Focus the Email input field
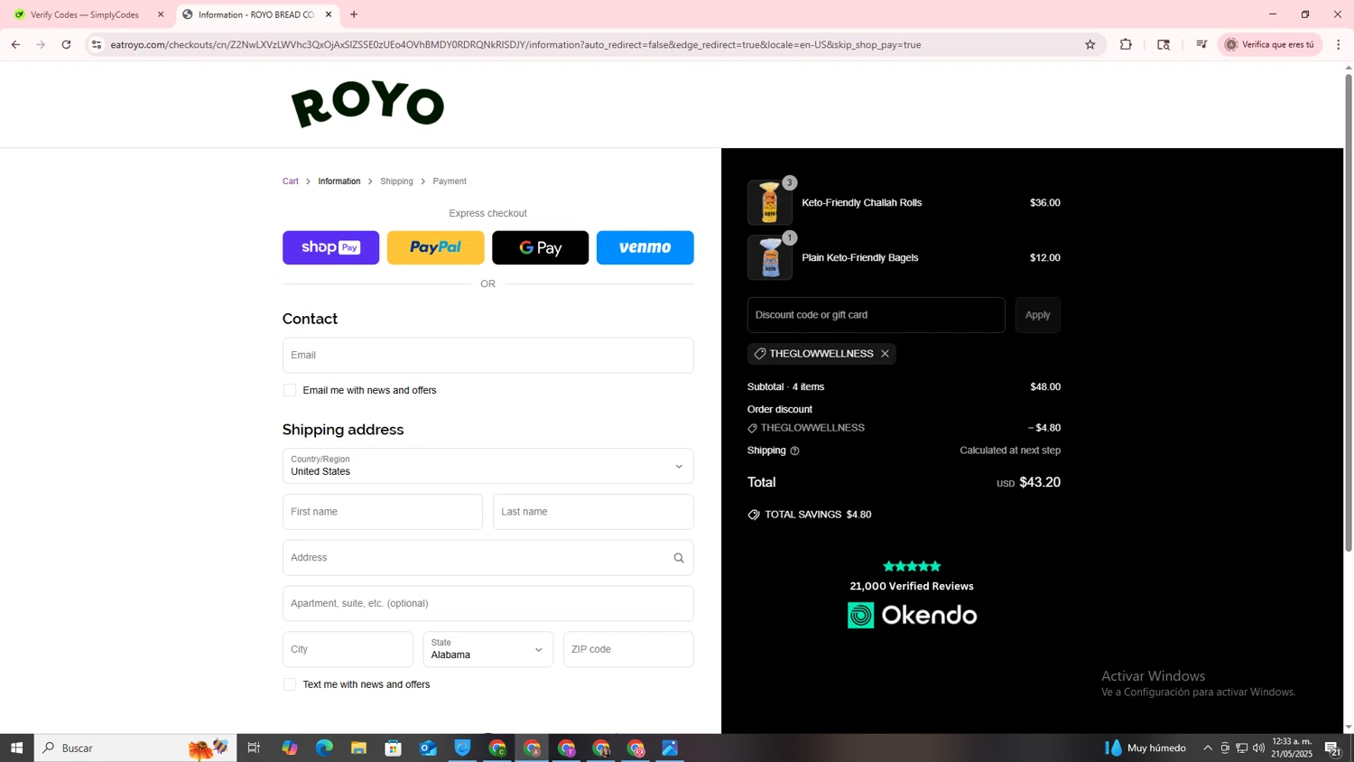Screen dimensions: 1354x762 [487, 355]
